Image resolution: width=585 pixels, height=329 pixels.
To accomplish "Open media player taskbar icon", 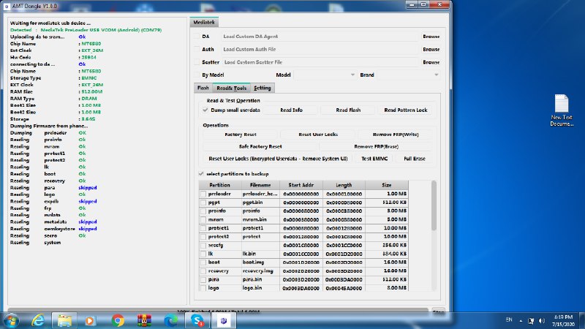I will (90, 320).
